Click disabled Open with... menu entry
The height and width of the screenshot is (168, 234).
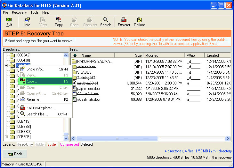46,93
